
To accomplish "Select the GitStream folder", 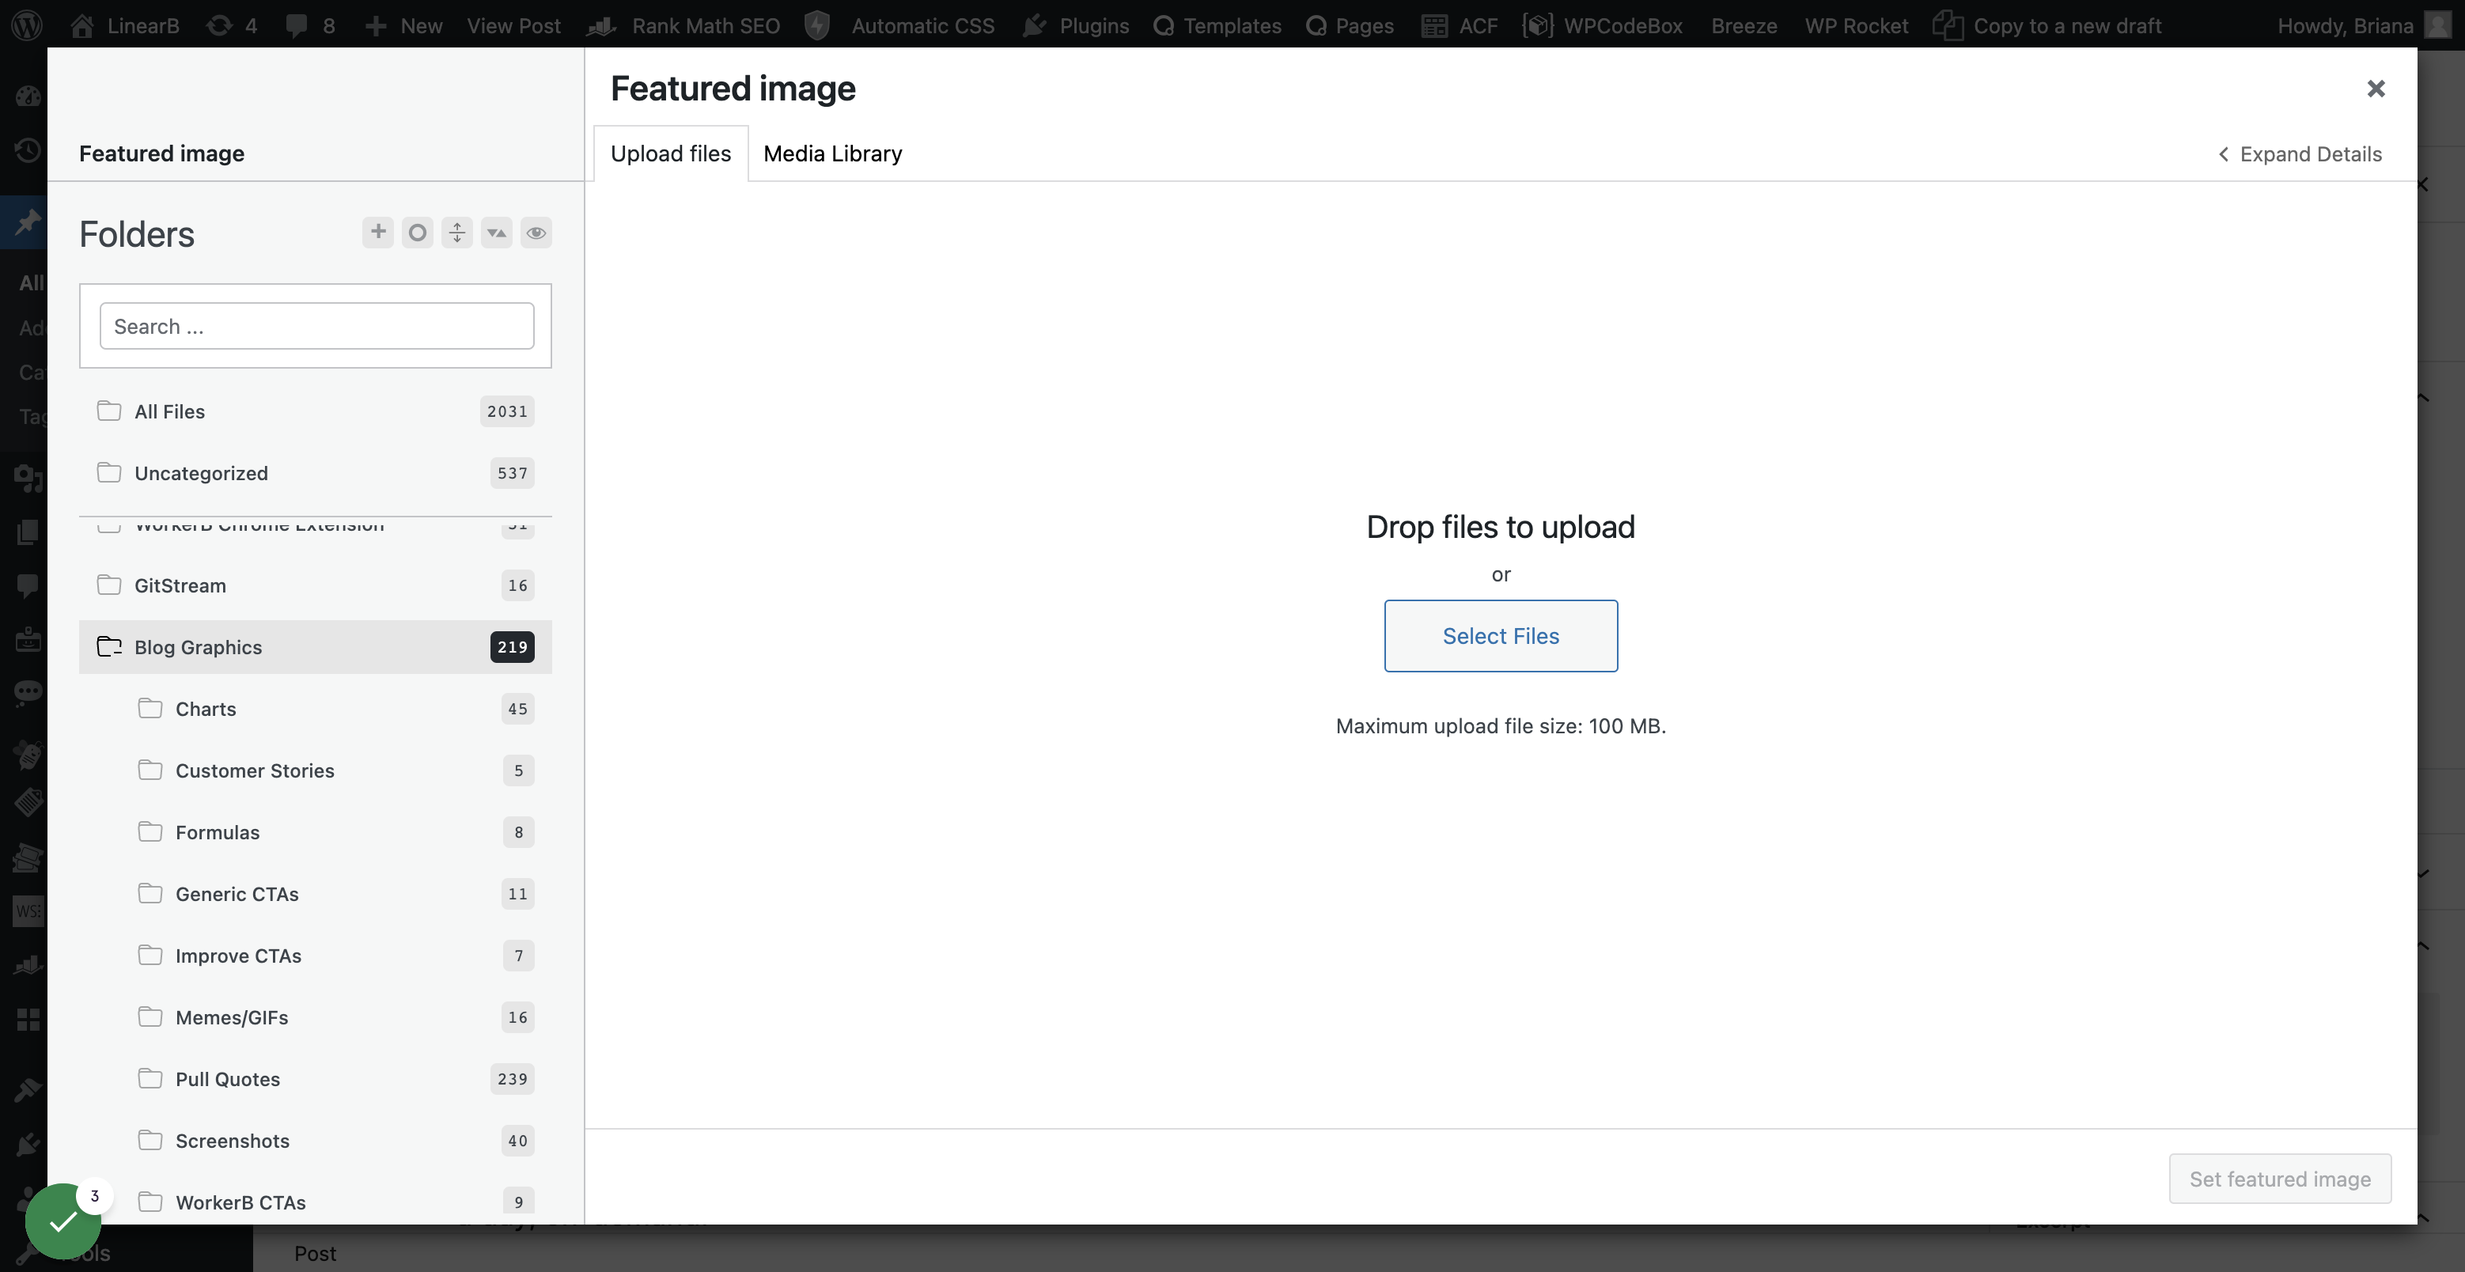I will pos(316,585).
